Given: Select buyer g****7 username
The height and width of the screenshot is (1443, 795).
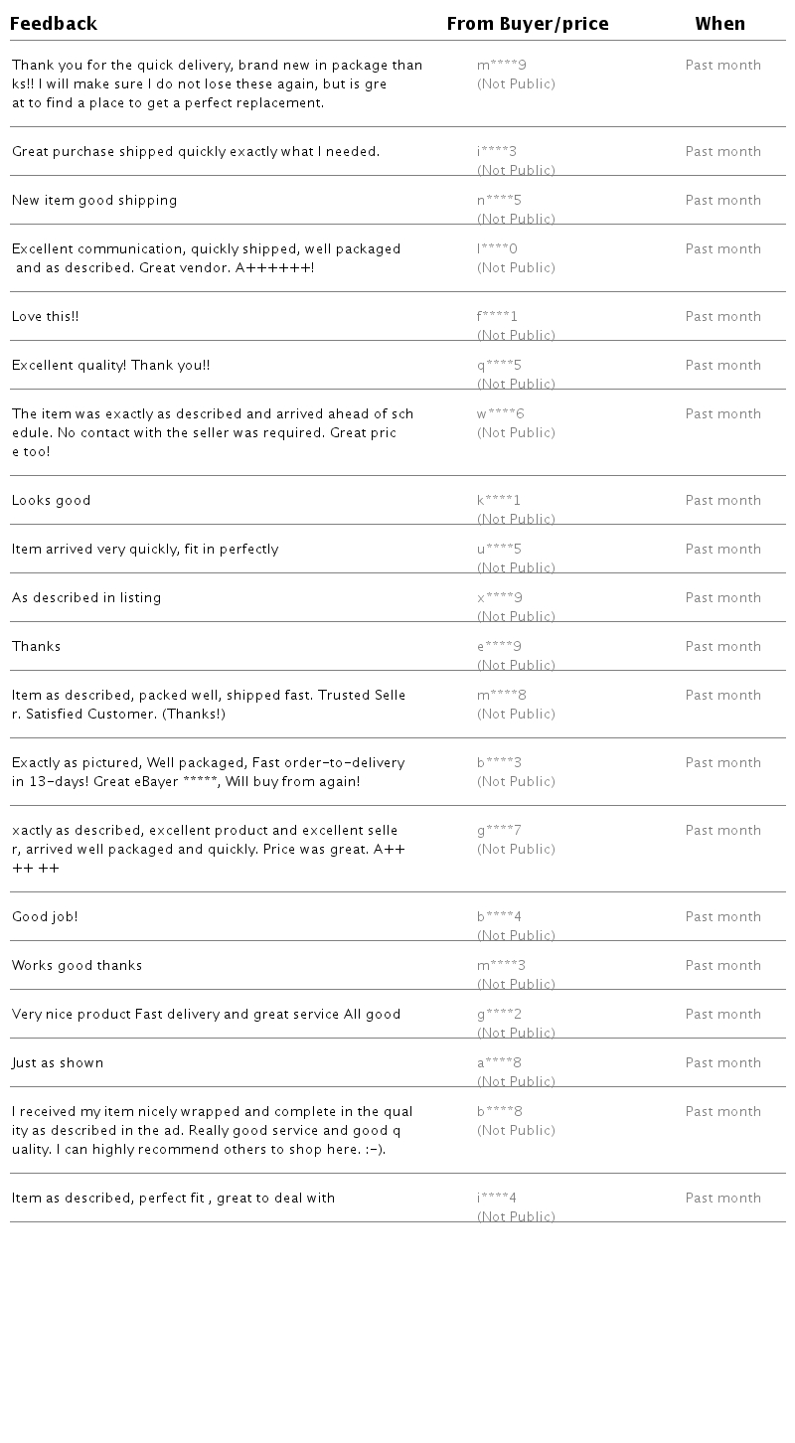Looking at the screenshot, I should pos(499,831).
